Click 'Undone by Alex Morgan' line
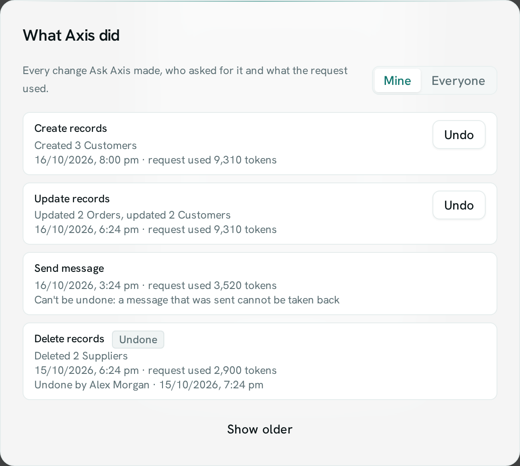Screen dimensions: 520x466 coord(149,385)
